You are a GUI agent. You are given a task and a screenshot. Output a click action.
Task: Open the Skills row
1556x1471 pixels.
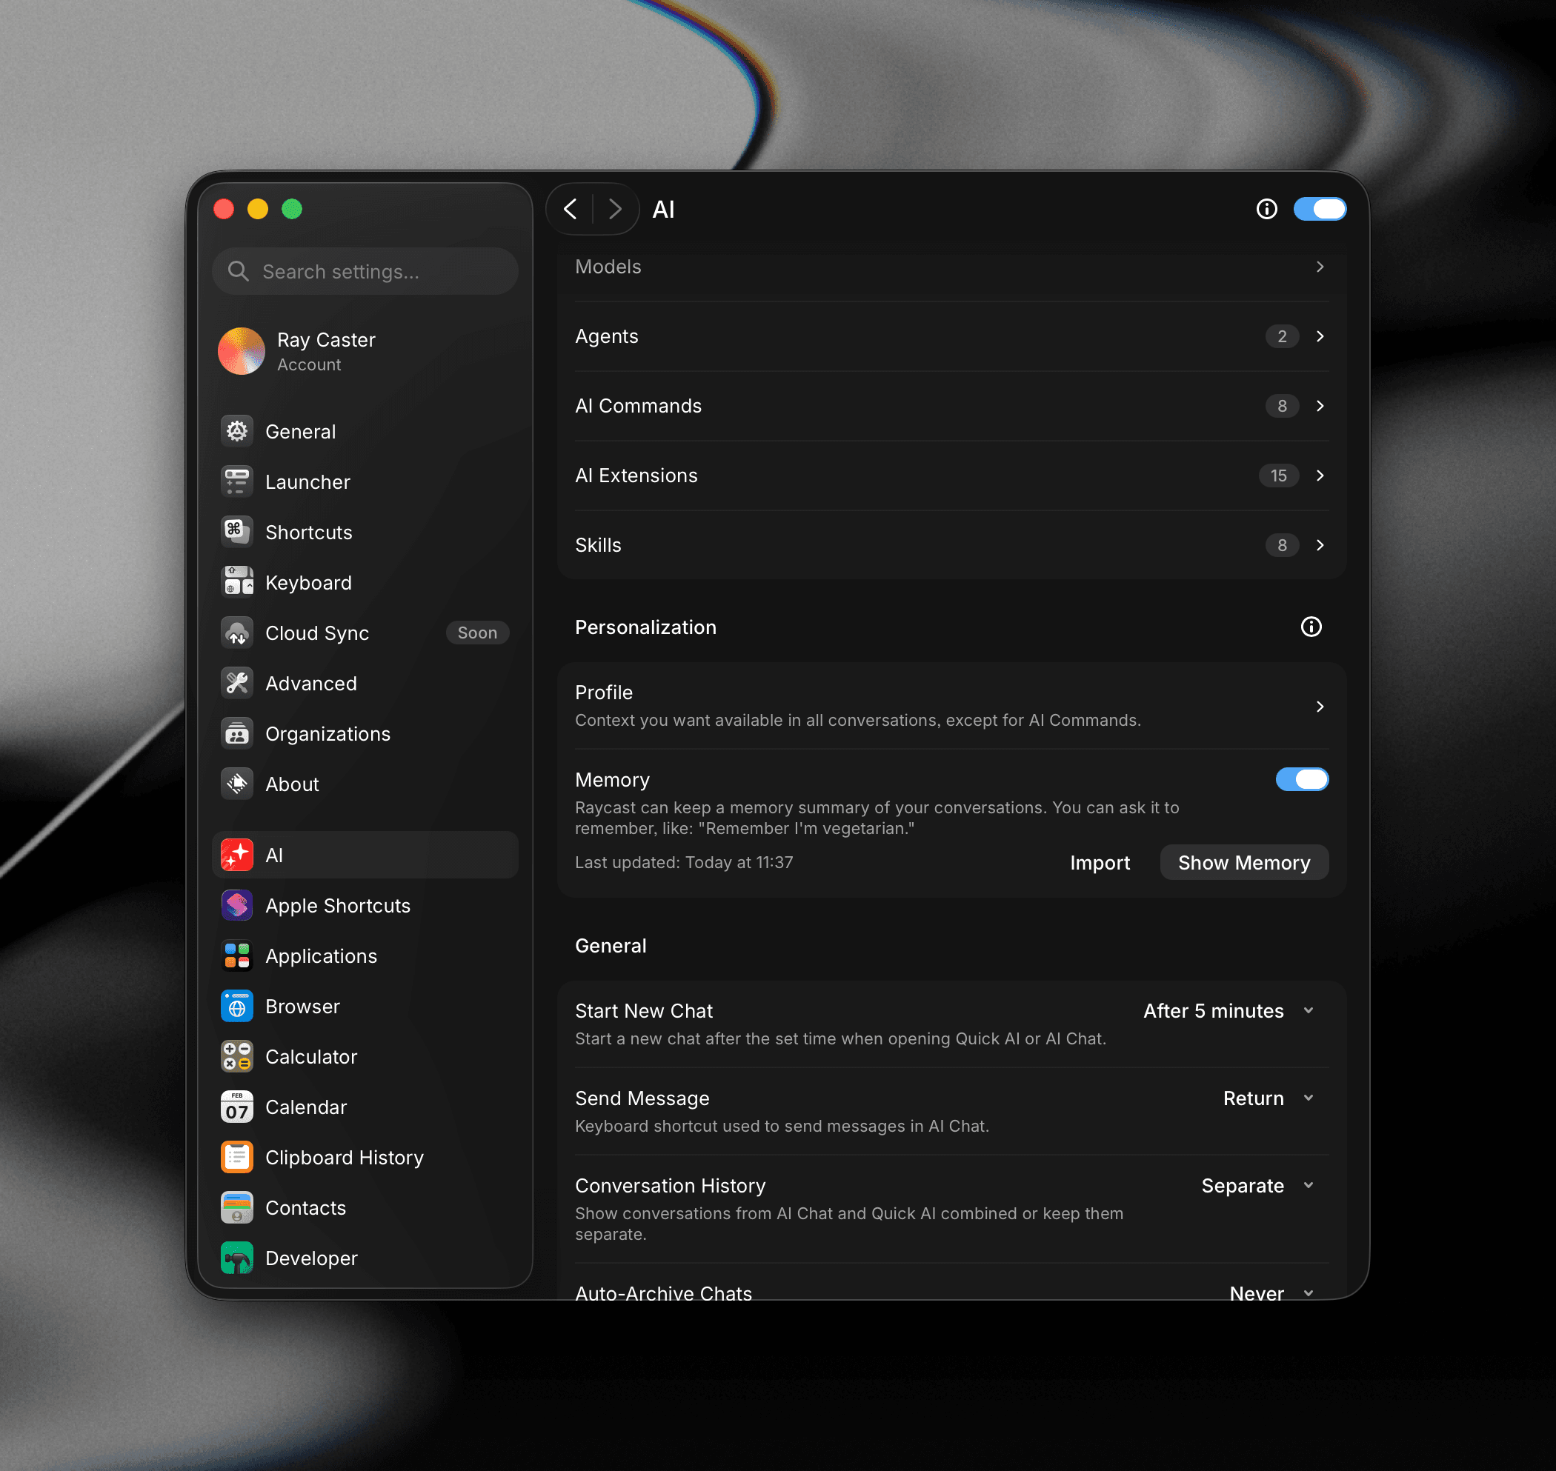point(951,545)
